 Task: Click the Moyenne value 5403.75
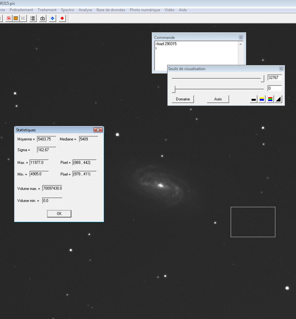pyautogui.click(x=47, y=139)
